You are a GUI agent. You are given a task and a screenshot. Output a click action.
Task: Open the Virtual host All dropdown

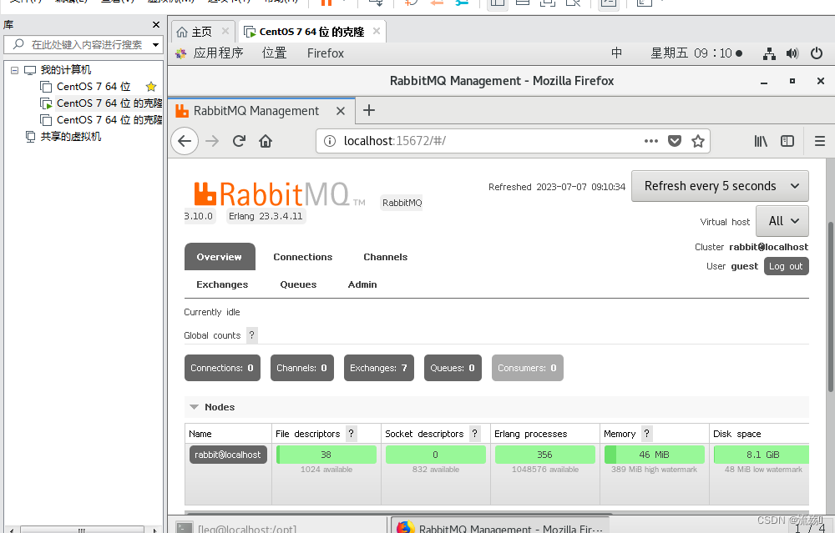pyautogui.click(x=782, y=221)
